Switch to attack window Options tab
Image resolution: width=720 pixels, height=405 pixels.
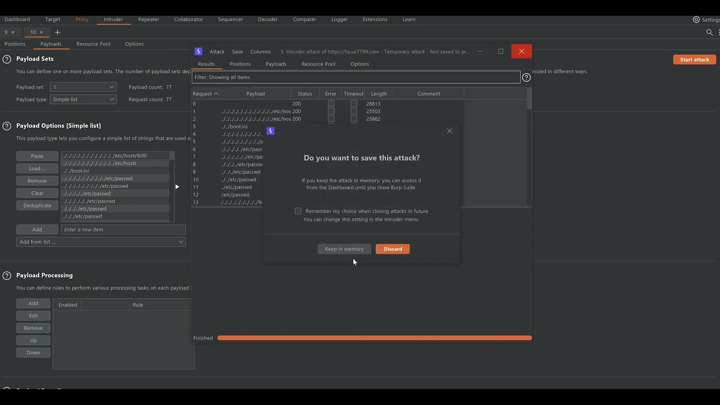360,64
